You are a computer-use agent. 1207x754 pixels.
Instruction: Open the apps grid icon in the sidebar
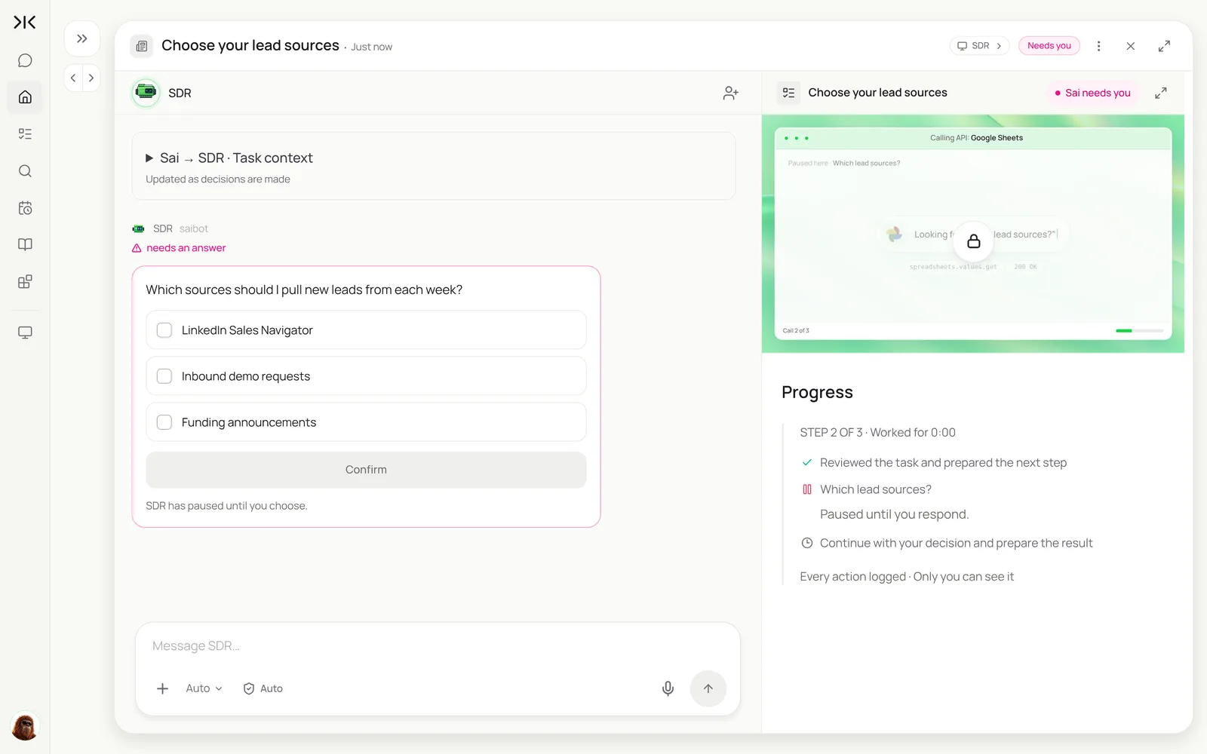click(25, 281)
